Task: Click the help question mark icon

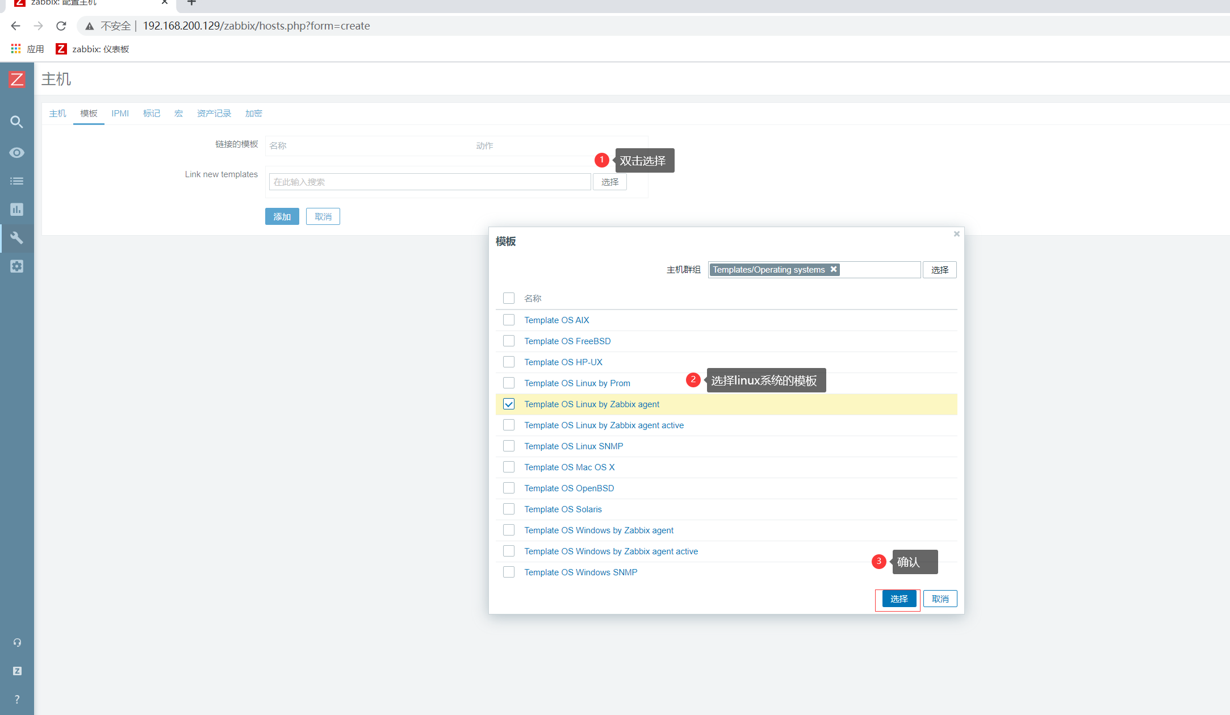Action: pos(17,699)
